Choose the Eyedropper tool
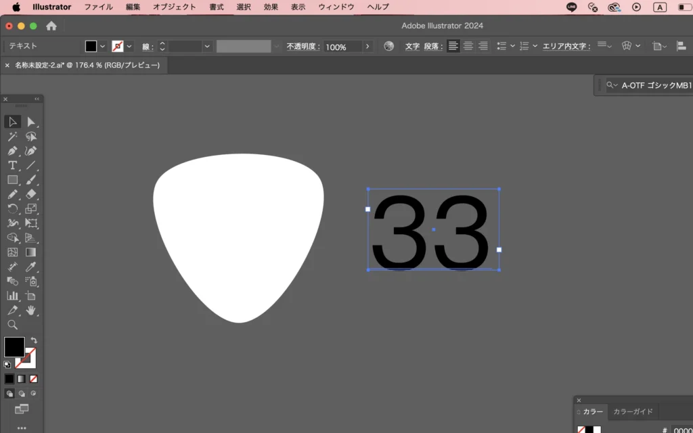This screenshot has width=693, height=433. 31,267
